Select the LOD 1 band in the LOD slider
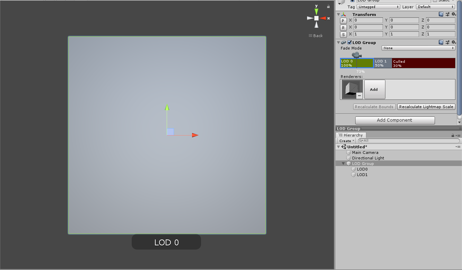 click(382, 63)
